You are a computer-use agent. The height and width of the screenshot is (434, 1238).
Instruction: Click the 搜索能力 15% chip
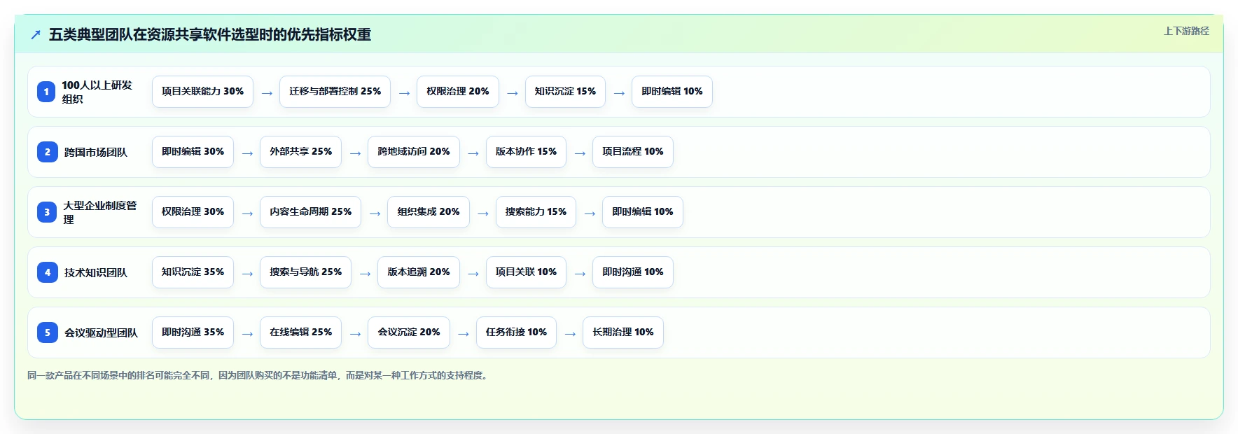coord(536,212)
